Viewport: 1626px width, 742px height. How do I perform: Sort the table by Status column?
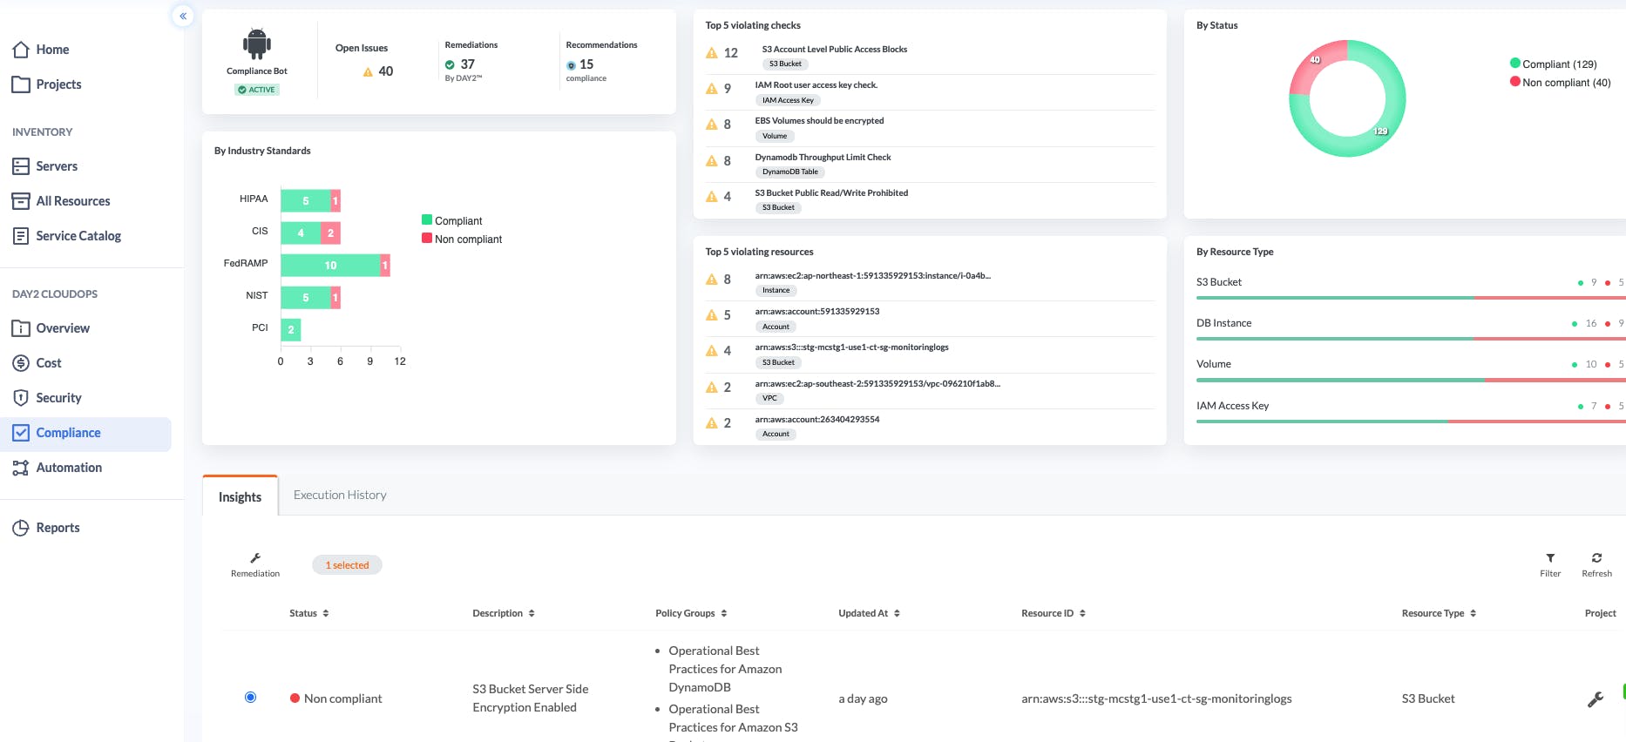[309, 613]
